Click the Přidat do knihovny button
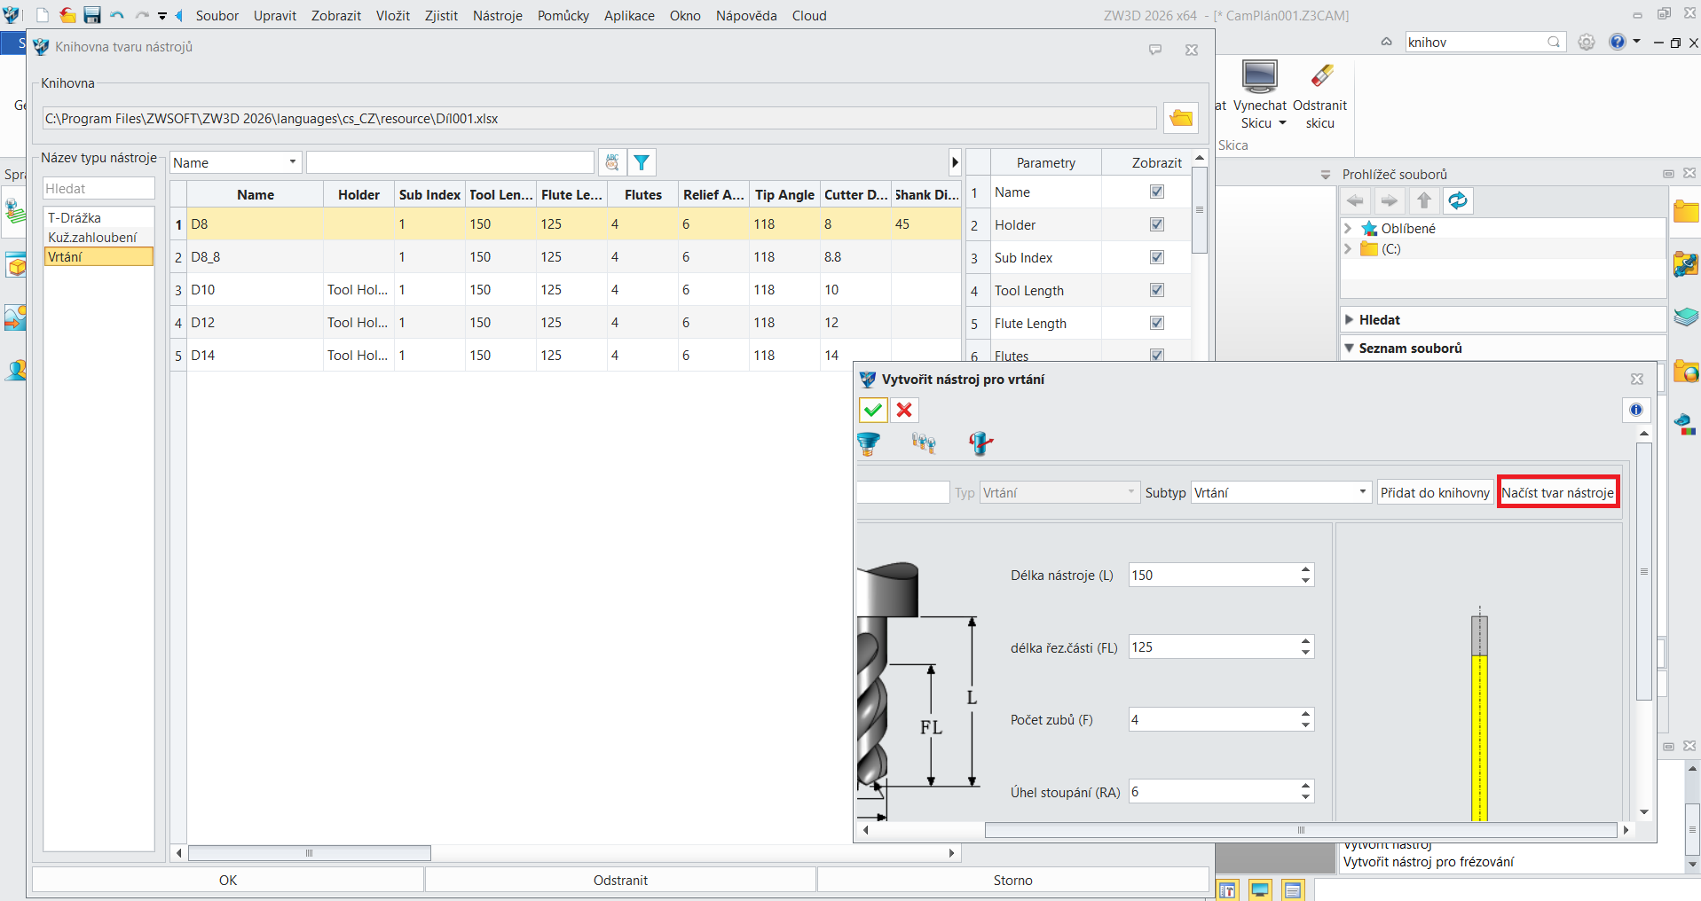 (1436, 492)
